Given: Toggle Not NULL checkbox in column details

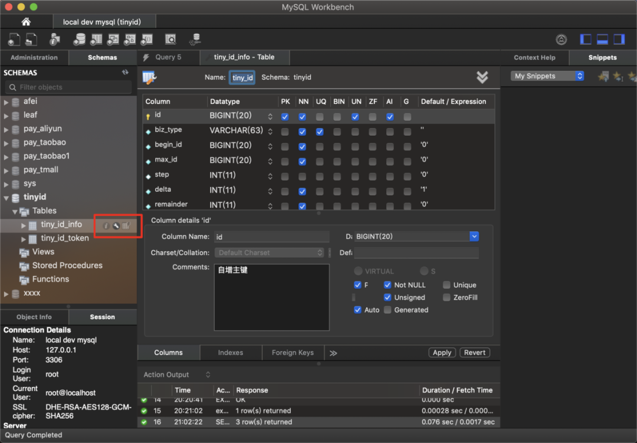Looking at the screenshot, I should tap(387, 285).
